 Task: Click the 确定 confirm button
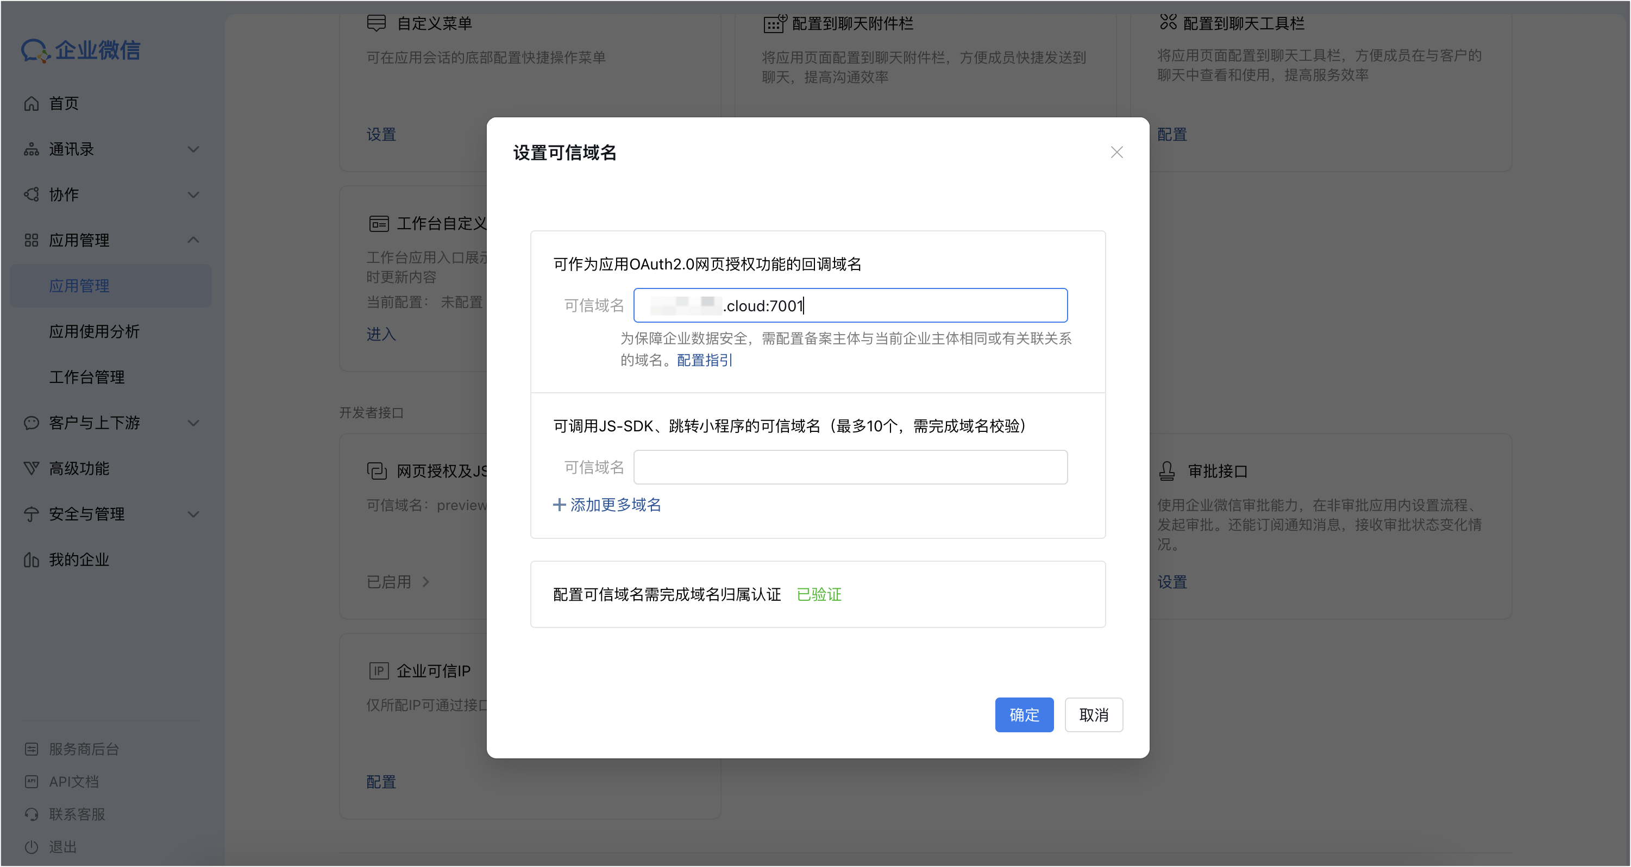pyautogui.click(x=1024, y=714)
